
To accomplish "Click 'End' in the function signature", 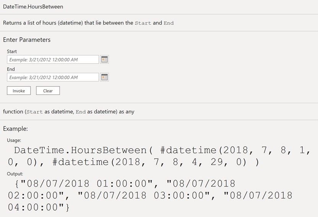I will point(81,112).
